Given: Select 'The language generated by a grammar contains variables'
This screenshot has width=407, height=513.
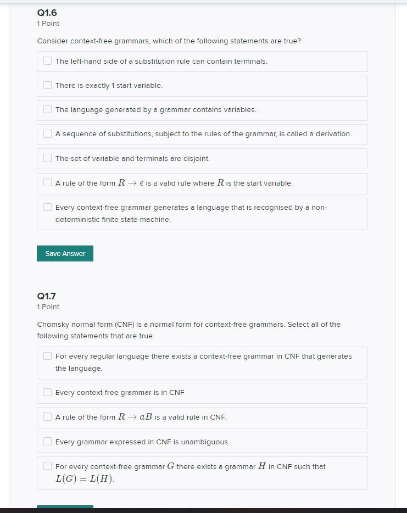Looking at the screenshot, I should point(47,109).
